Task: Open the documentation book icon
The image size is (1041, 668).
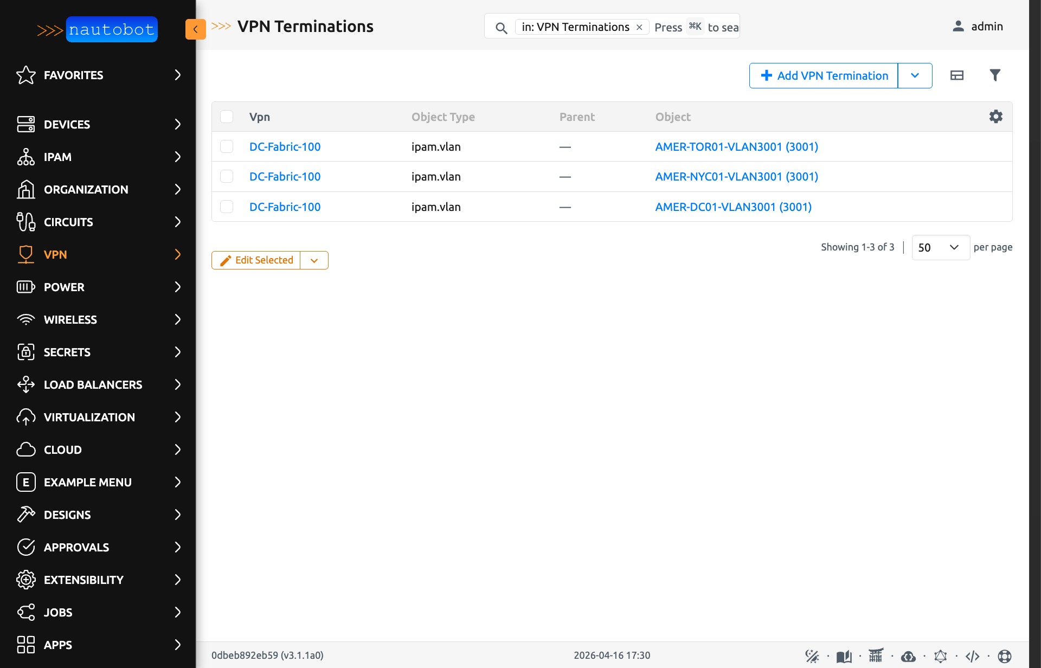Action: 844,656
